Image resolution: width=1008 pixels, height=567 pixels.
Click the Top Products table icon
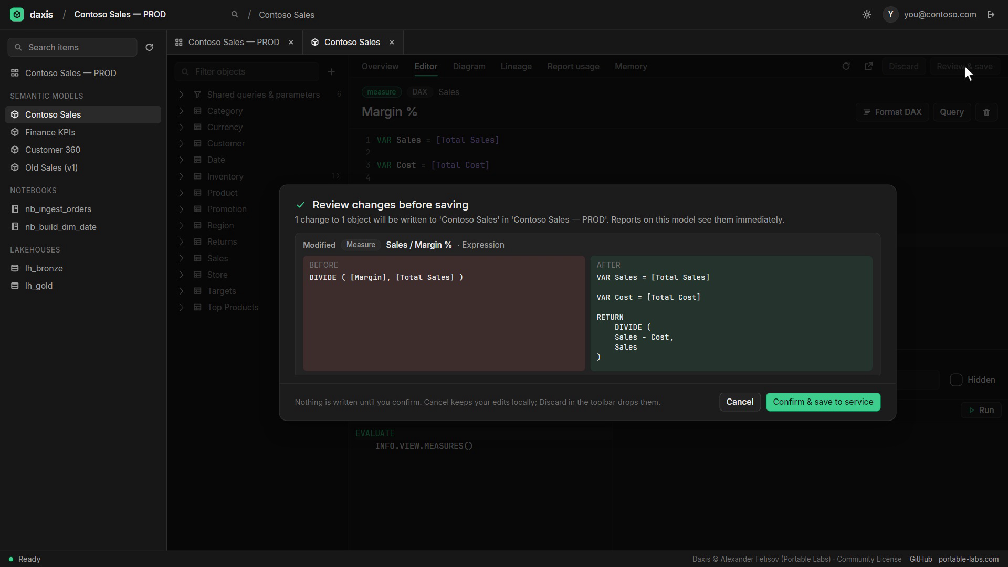click(197, 307)
